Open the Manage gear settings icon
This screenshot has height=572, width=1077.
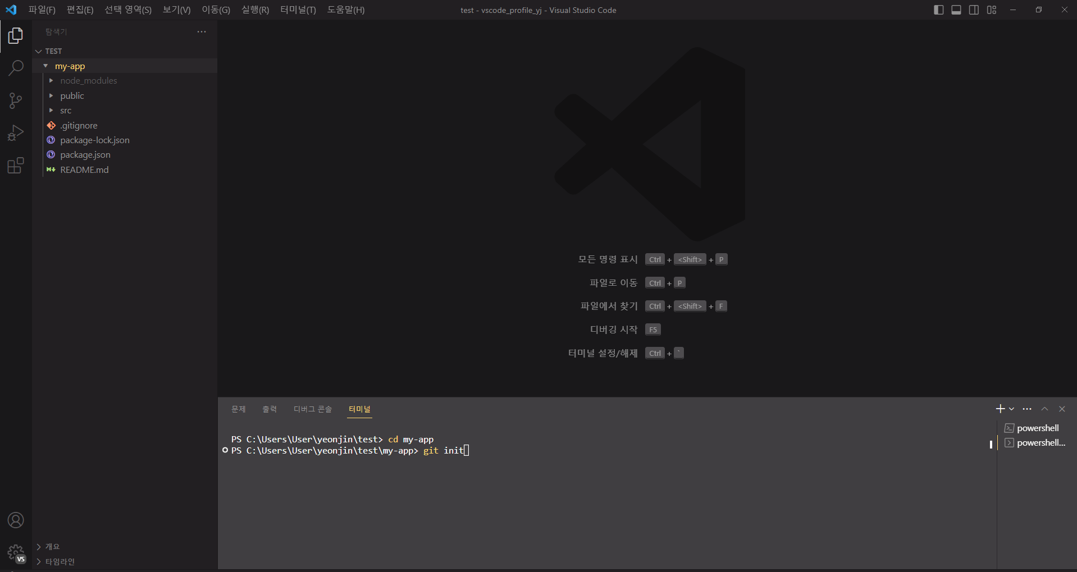point(16,553)
